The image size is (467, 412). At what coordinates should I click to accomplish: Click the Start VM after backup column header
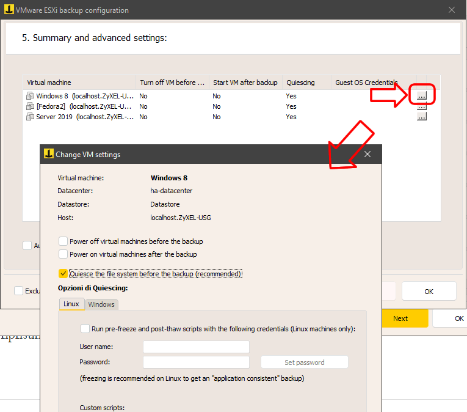(245, 83)
